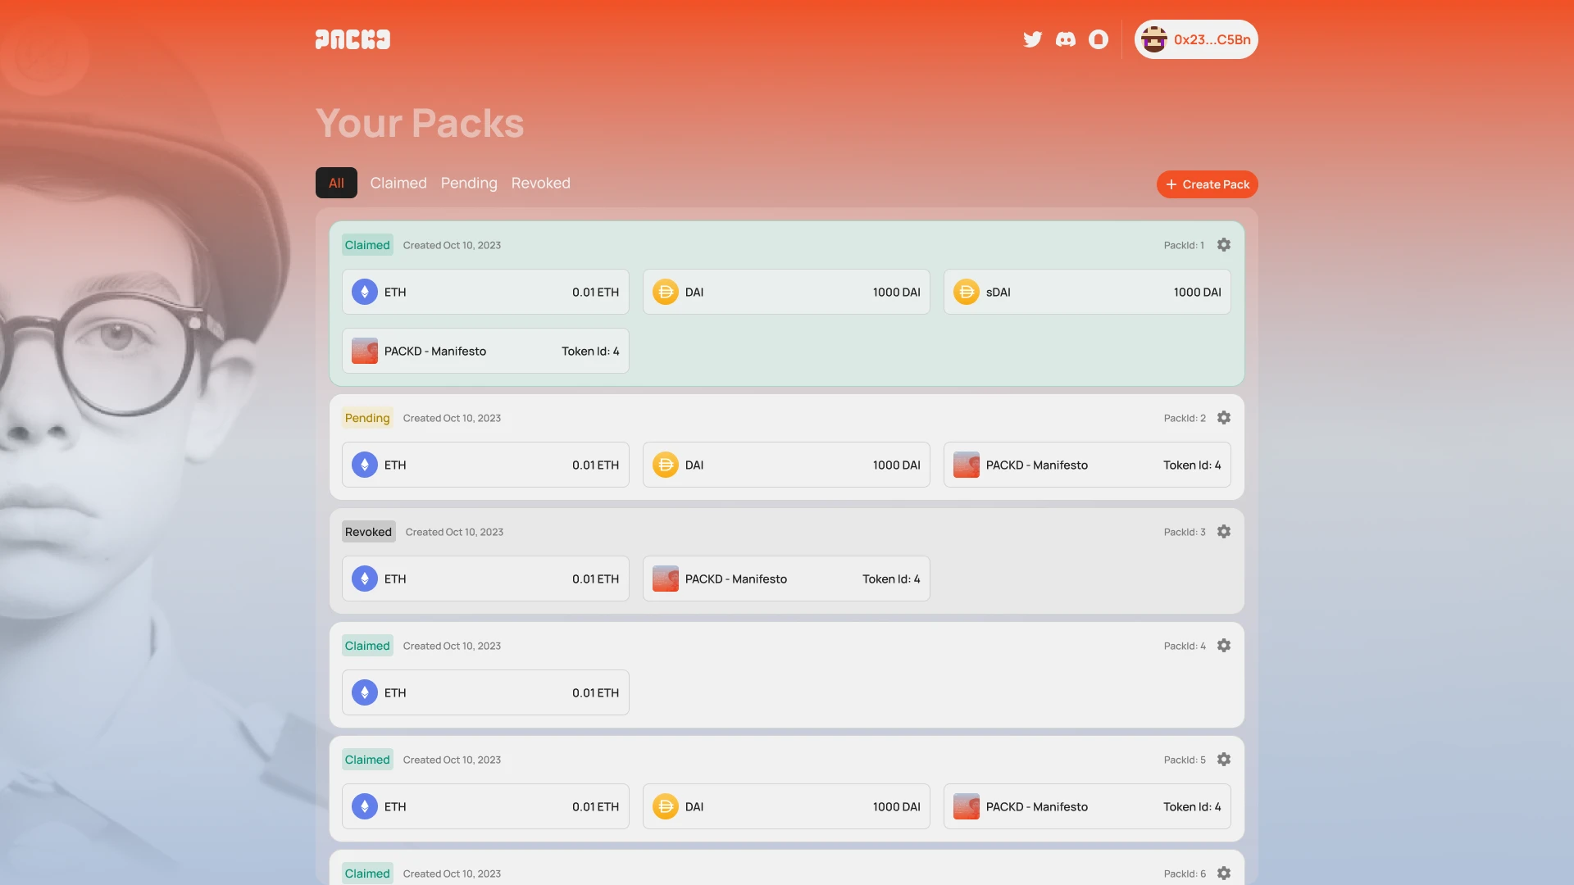Image resolution: width=1574 pixels, height=885 pixels.
Task: Click the Discord social icon in navbar
Action: (1066, 39)
